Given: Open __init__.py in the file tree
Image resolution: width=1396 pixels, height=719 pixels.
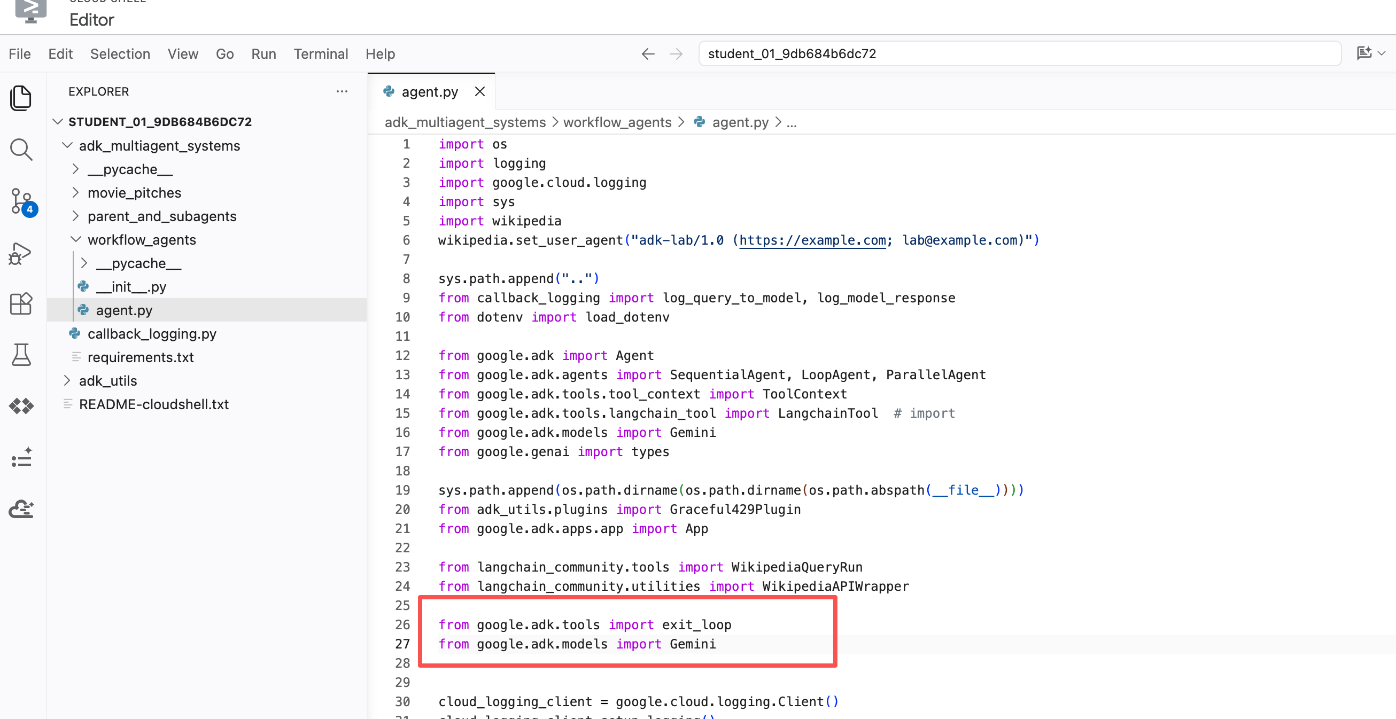Looking at the screenshot, I should pos(131,287).
